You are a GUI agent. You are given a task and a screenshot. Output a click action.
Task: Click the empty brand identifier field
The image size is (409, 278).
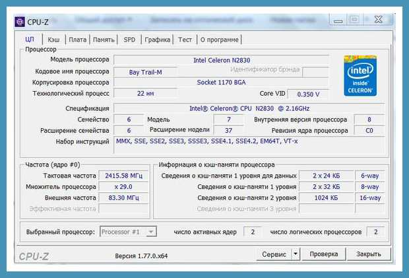coord(315,72)
